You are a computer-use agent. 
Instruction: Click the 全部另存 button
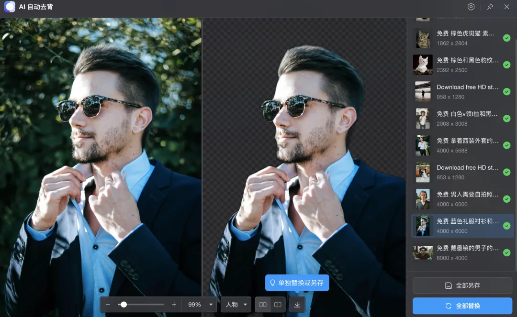(x=462, y=285)
